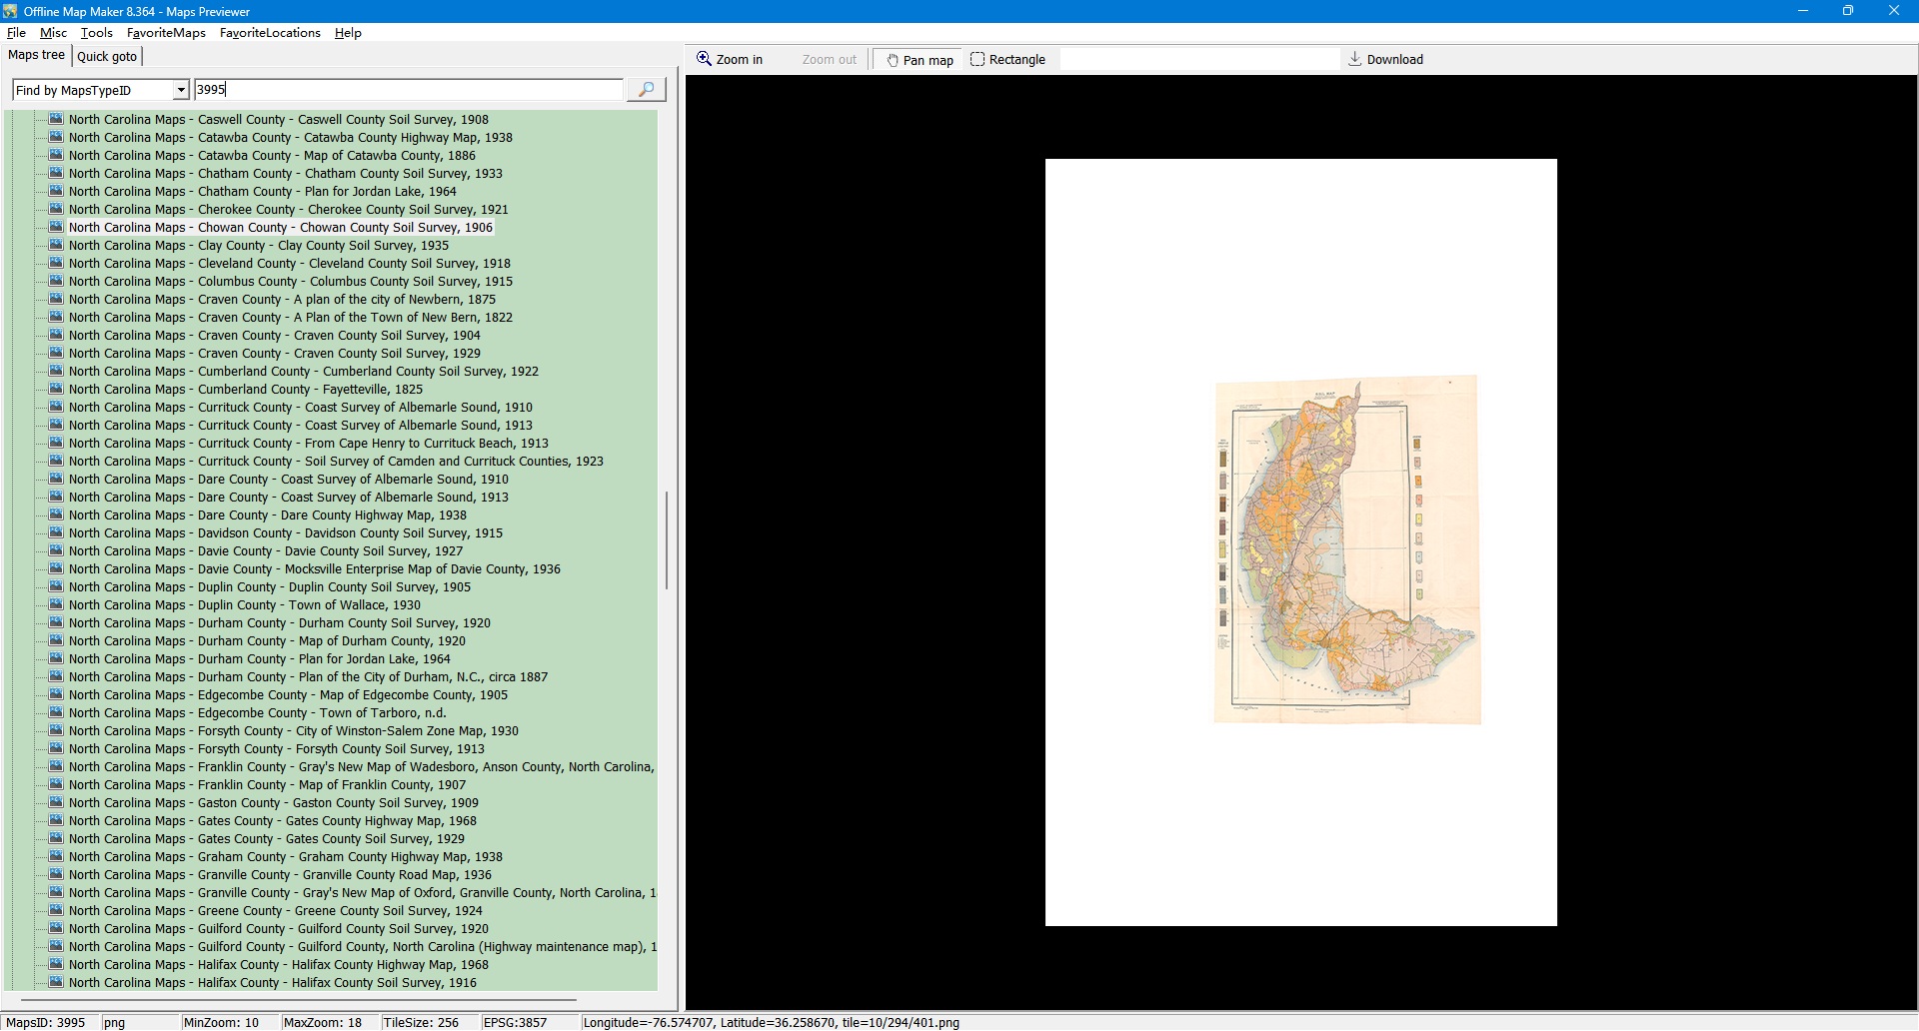Click the Download arrow icon
The height and width of the screenshot is (1031, 1919).
tap(1354, 59)
